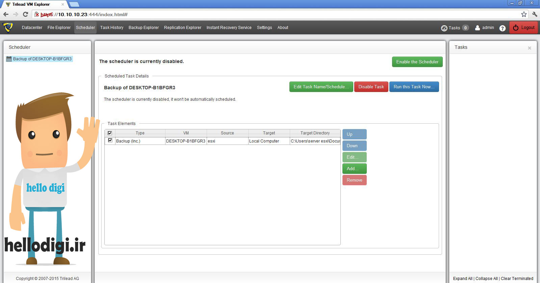Click the admin username label
The height and width of the screenshot is (283, 540).
pyautogui.click(x=488, y=28)
